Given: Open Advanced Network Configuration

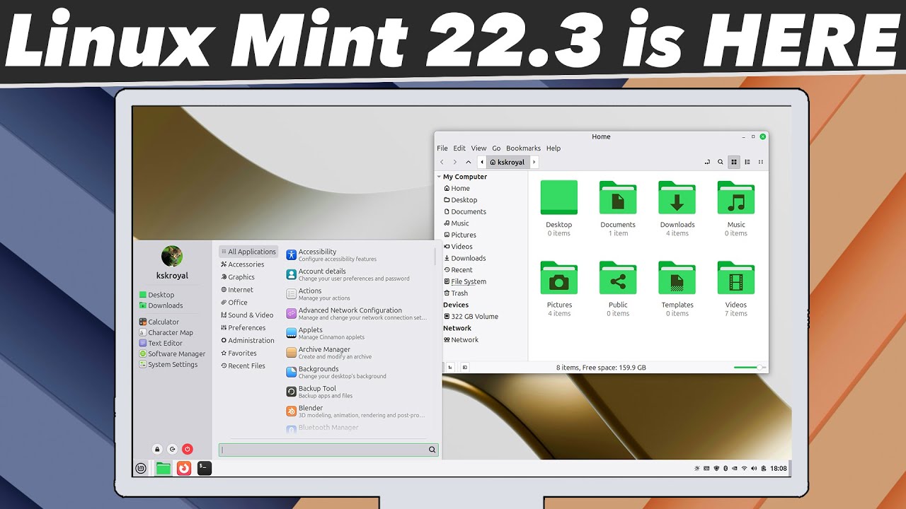Looking at the screenshot, I should [x=357, y=314].
